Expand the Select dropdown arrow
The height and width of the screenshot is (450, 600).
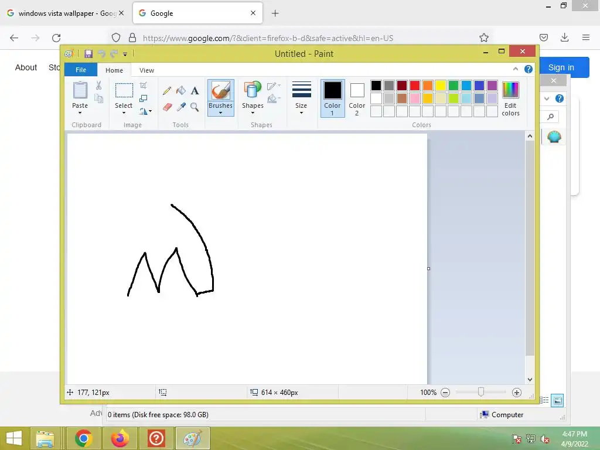tap(124, 113)
